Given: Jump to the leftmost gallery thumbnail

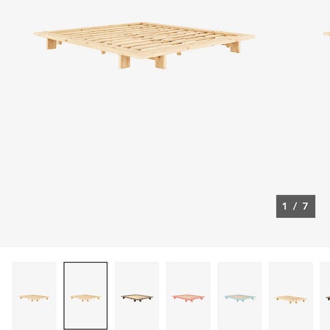Looking at the screenshot, I should [34, 296].
